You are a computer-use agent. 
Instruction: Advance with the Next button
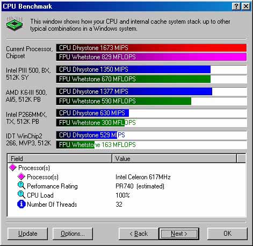click(179, 234)
